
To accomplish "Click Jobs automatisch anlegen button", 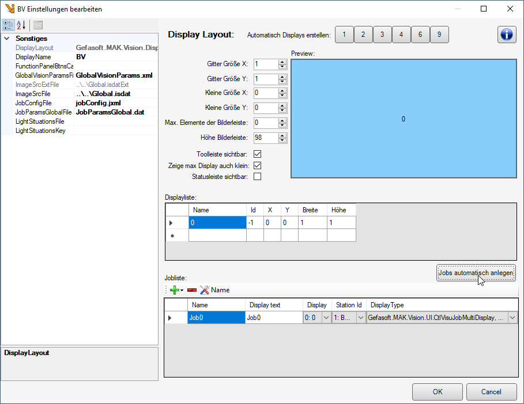I will click(x=476, y=273).
